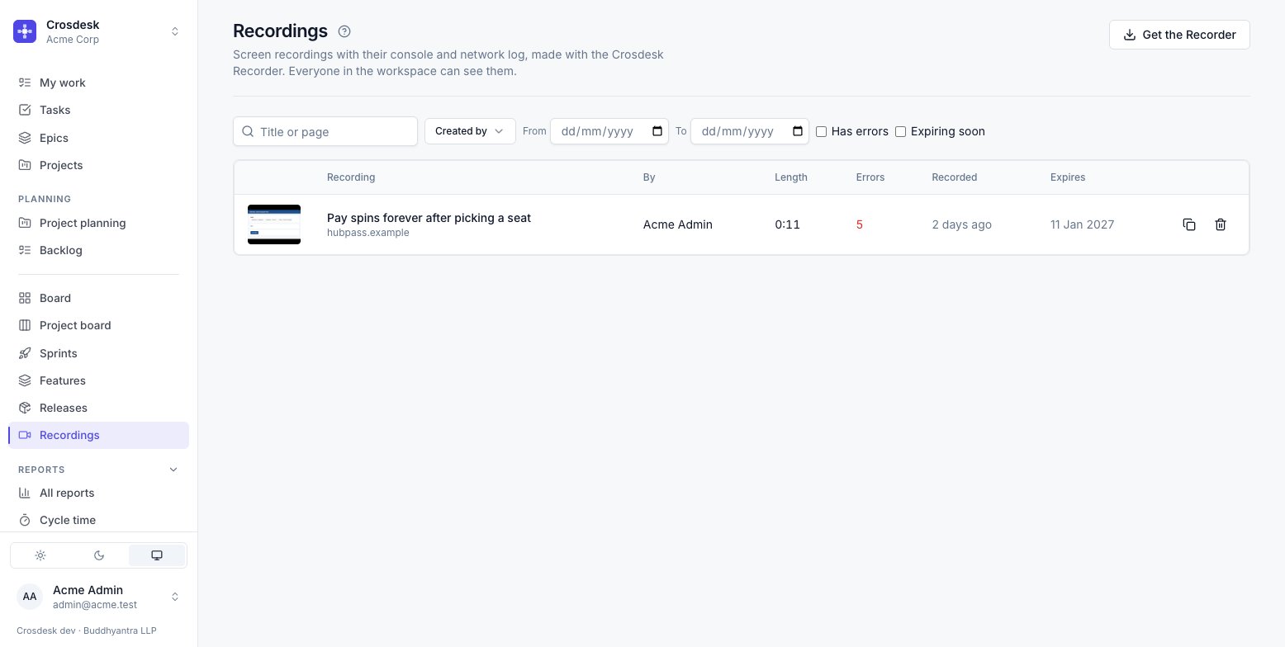Click the Crosdesk logo icon
This screenshot has height=647, width=1285.
pyautogui.click(x=25, y=31)
